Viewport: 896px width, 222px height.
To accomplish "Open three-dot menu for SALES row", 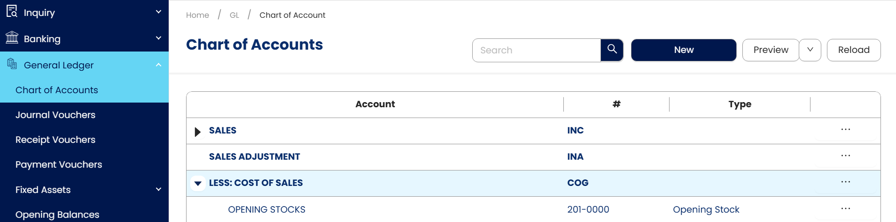I will tap(845, 130).
